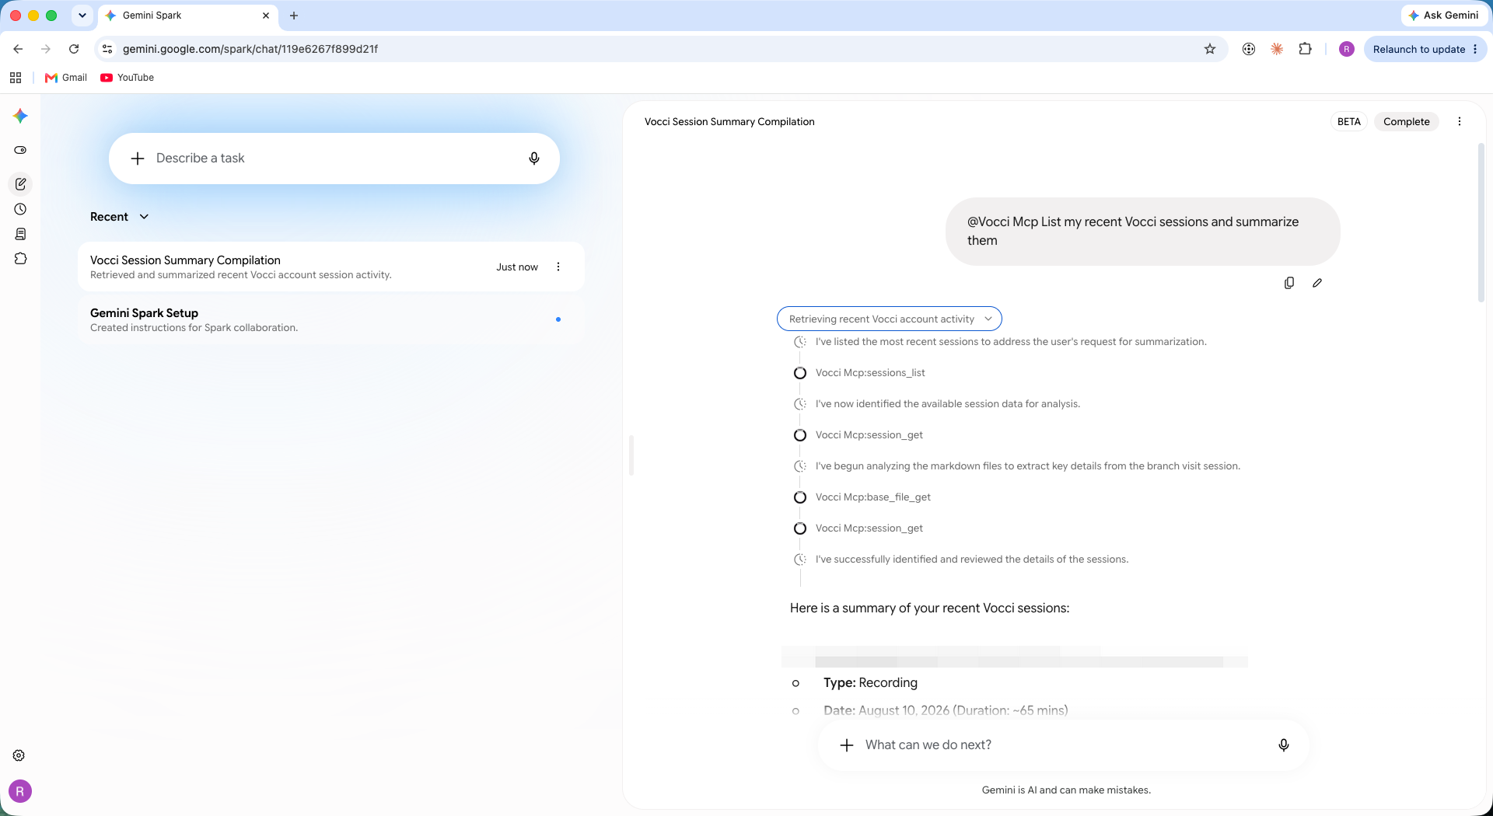Select the Gemini Spark Setup task

[331, 319]
